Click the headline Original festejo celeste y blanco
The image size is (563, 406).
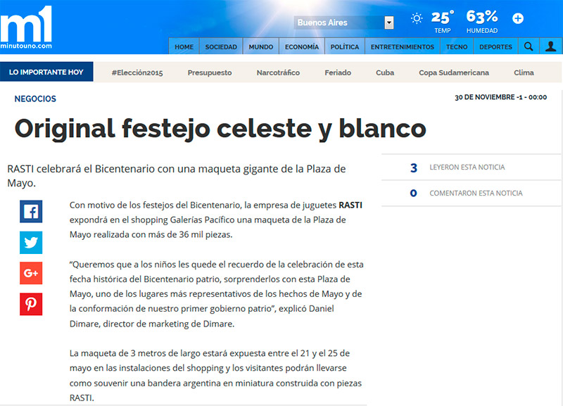pyautogui.click(x=220, y=129)
